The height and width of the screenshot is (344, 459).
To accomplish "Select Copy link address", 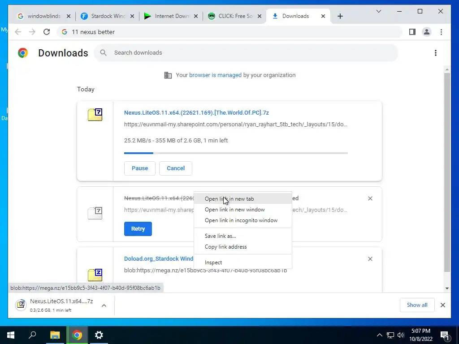I will 242,247.
